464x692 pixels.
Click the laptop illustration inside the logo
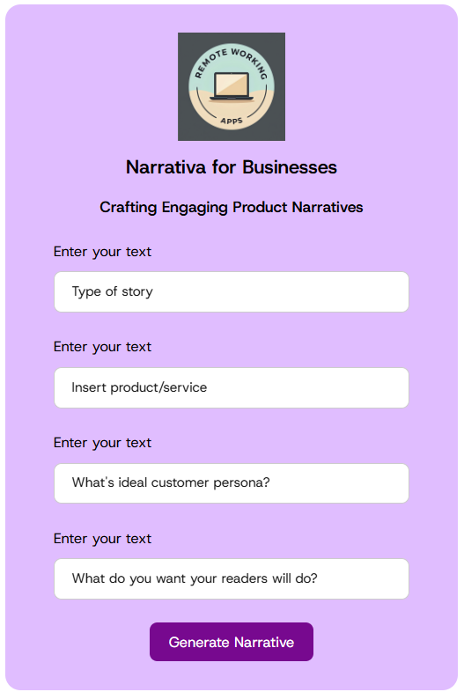click(232, 86)
